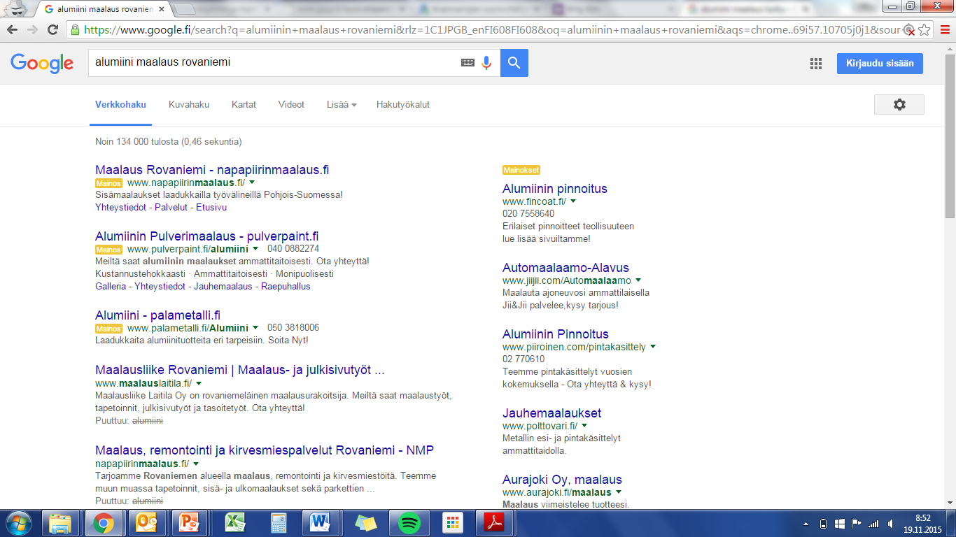Switch to the Videot tab
This screenshot has width=956, height=537.
coord(291,104)
